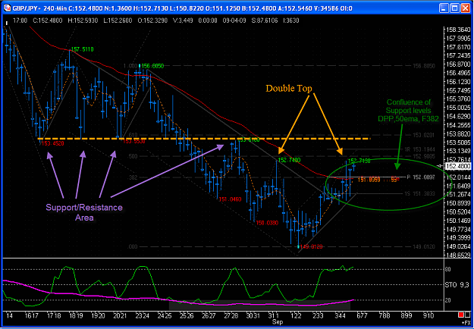The height and width of the screenshot is (329, 474).
Task: Click the S:87.6106 readout
Action: coord(266,20)
